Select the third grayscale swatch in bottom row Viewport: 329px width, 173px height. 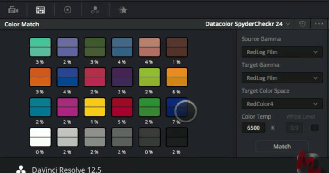click(x=95, y=137)
